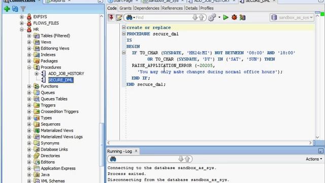This screenshot has width=325, height=183.
Task: Expand the Functions folder
Action: (29, 86)
